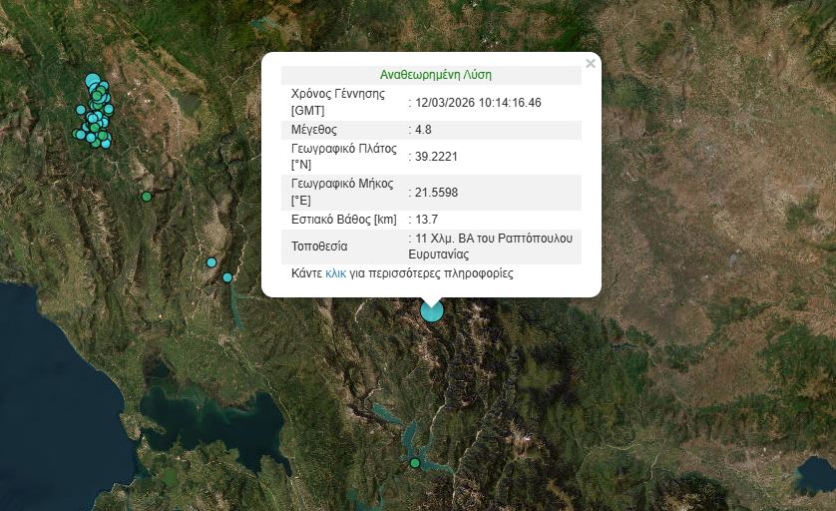Click the 'Αναθεωρημένη Λύση' popup title
This screenshot has width=836, height=511.
click(x=436, y=75)
